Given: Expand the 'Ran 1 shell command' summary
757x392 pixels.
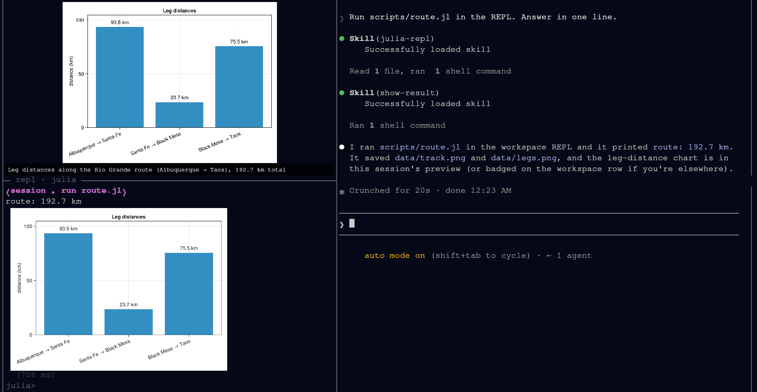Looking at the screenshot, I should coord(397,125).
